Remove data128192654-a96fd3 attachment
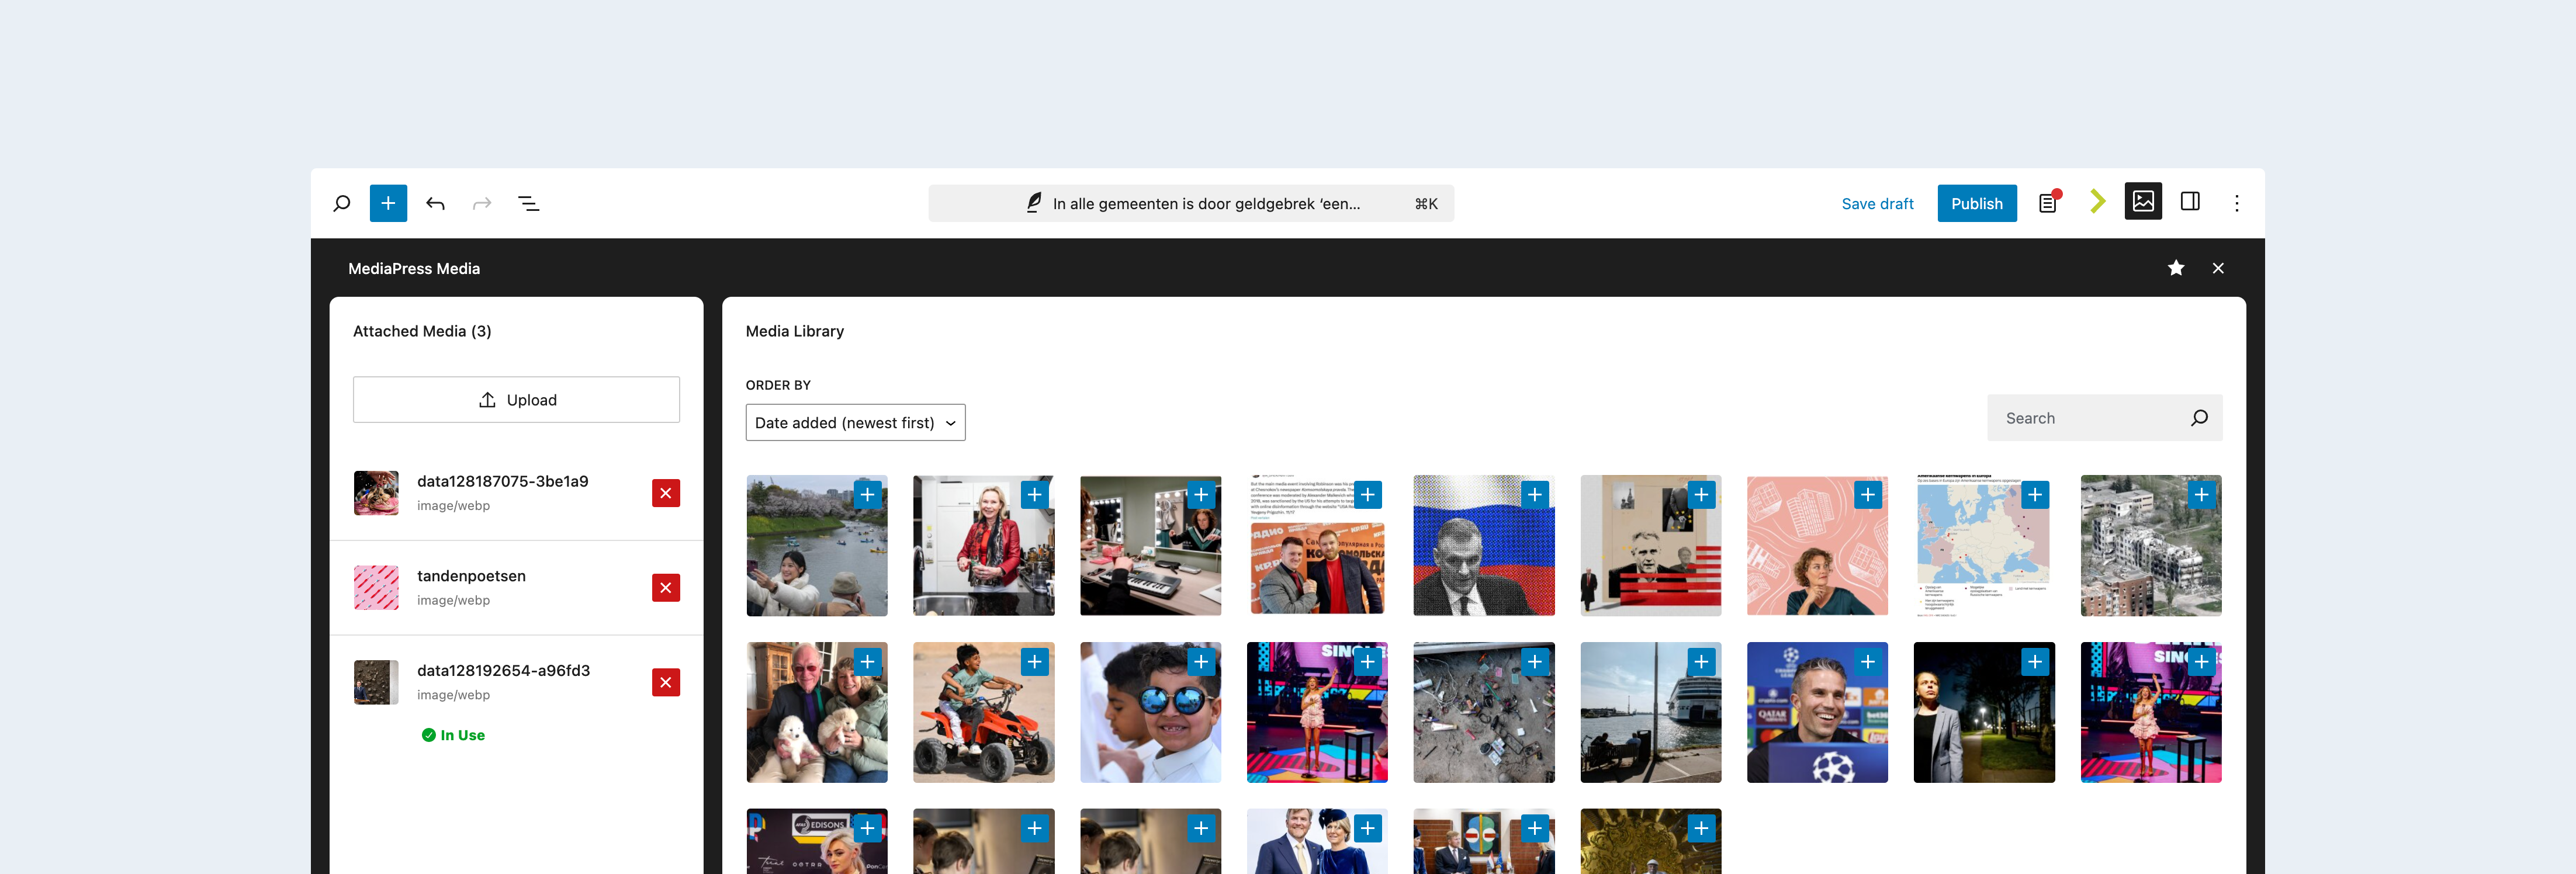The image size is (2576, 874). click(x=666, y=682)
